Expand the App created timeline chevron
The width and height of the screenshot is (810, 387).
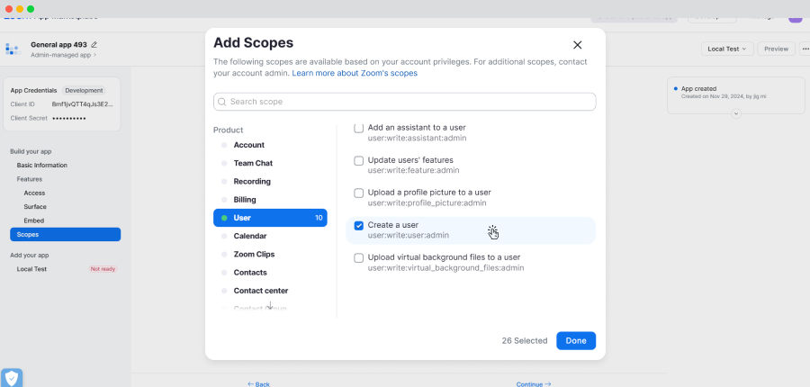(736, 113)
